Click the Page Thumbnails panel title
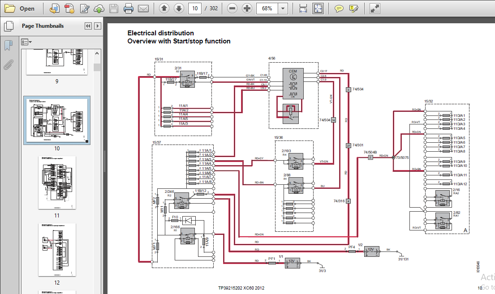 (x=43, y=26)
